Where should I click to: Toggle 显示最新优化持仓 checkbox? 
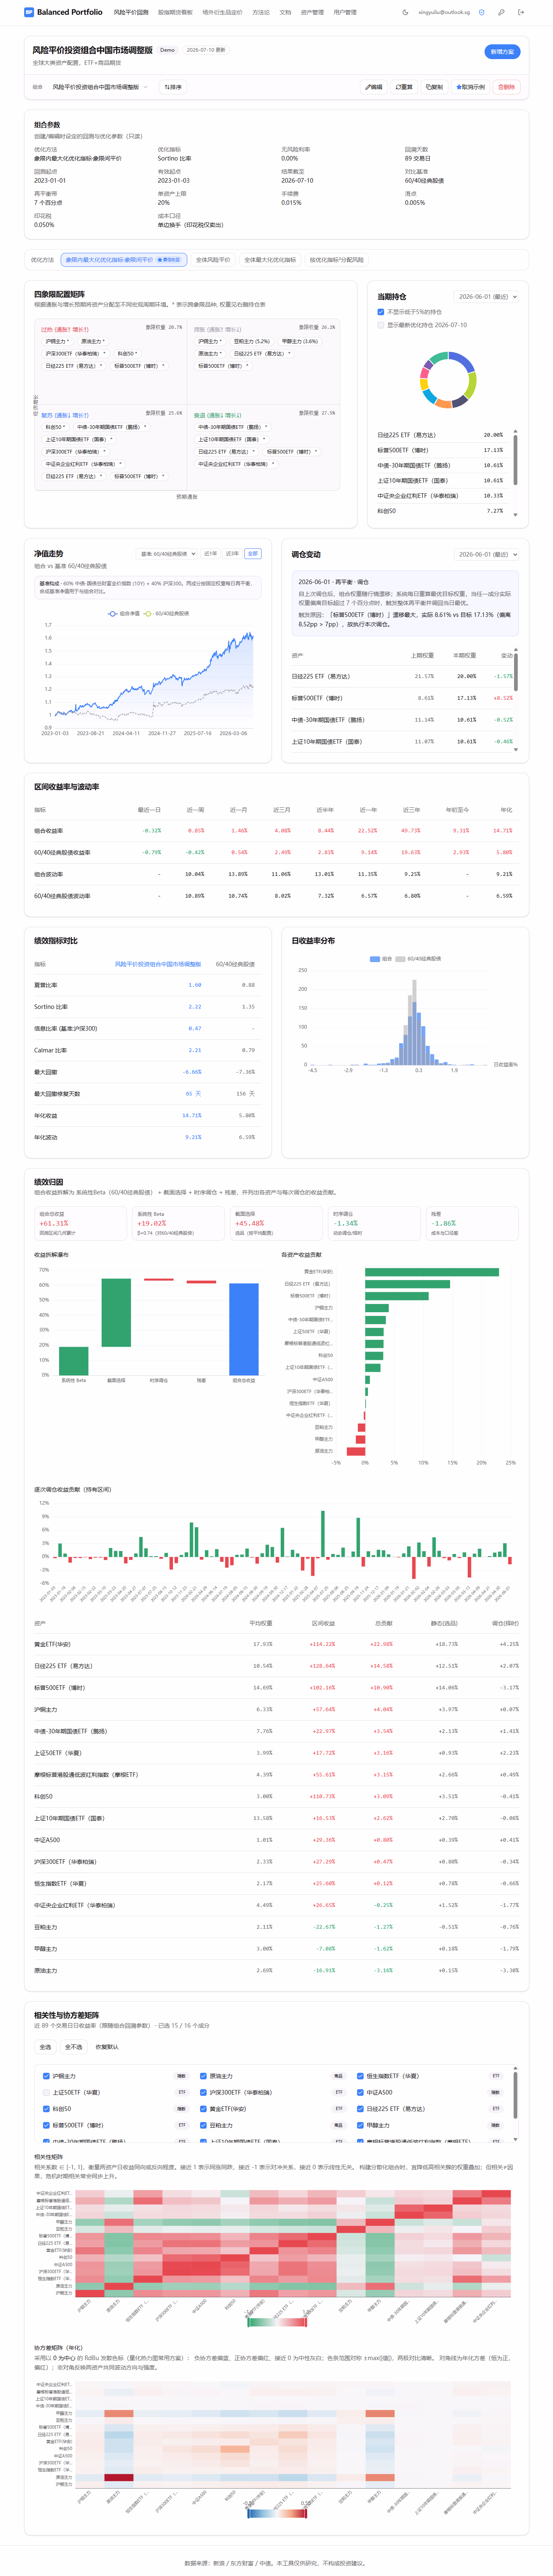pos(380,325)
